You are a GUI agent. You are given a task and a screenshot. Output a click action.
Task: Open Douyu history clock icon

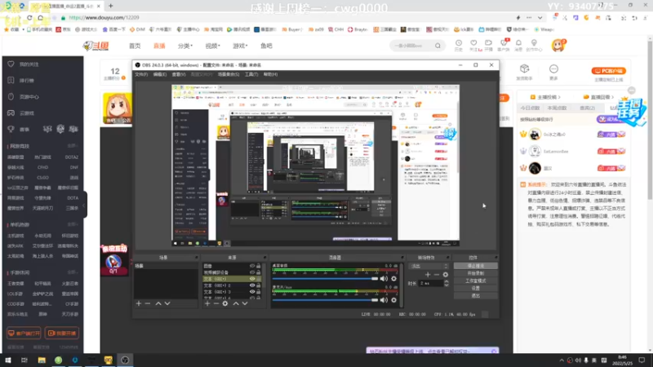[459, 43]
